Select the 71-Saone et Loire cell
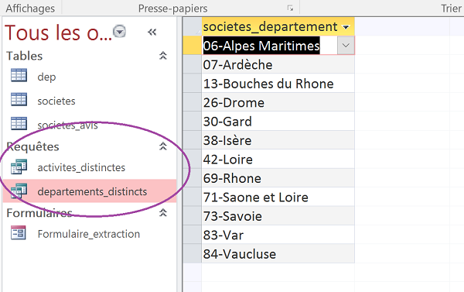This screenshot has width=464, height=292. [x=278, y=198]
